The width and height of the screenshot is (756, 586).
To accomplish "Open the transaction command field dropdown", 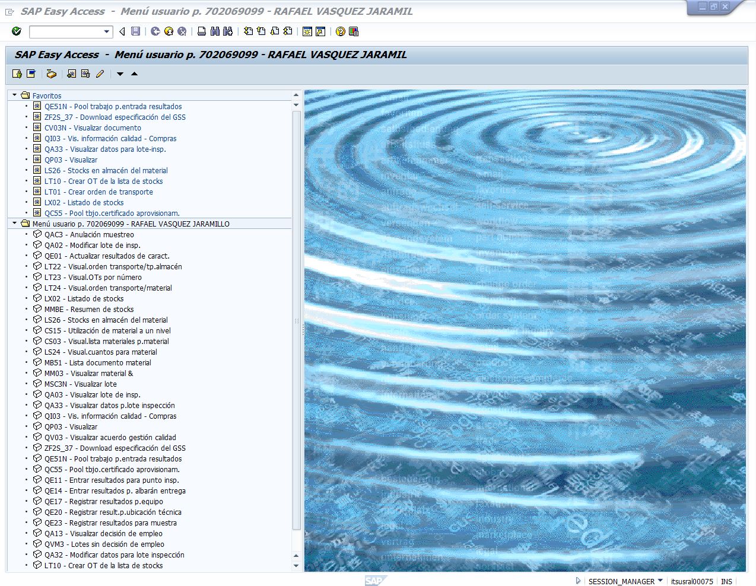I will pos(107,31).
